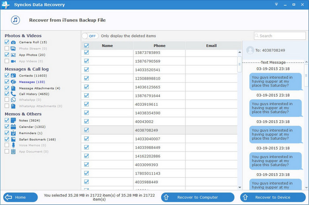Click the App Videos camcorder icon
The height and width of the screenshot is (205, 309).
13,61
